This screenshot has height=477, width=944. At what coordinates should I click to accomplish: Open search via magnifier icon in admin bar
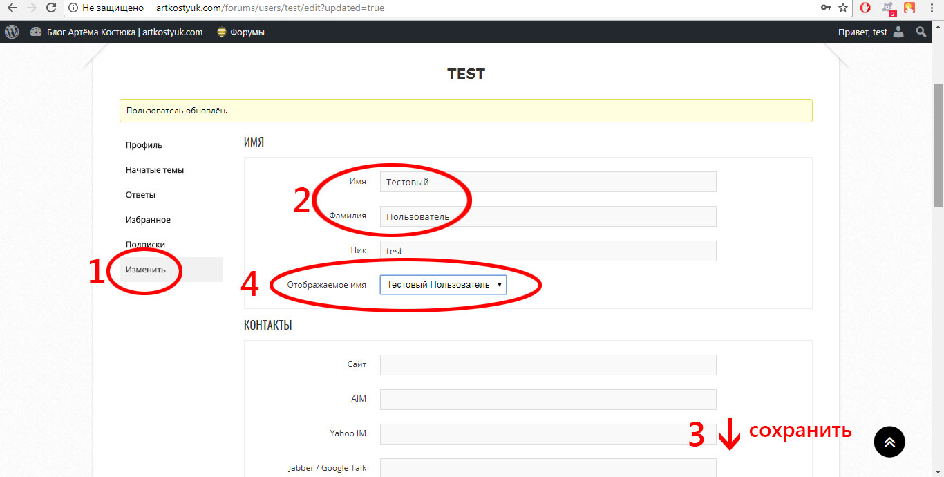point(921,32)
